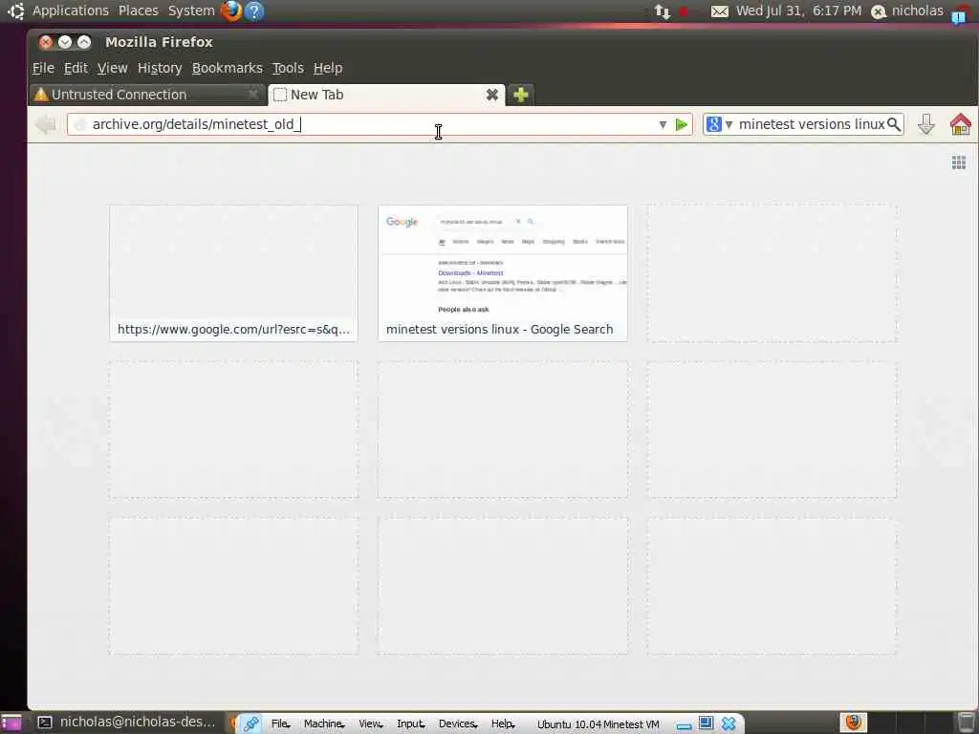Switch to the Untrusted Connection tab
Image resolution: width=979 pixels, height=734 pixels.
(x=147, y=95)
